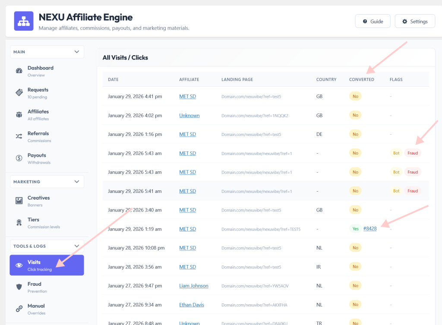Viewport: 442px width, 325px height.
Task: Click the Creatives image icon
Action: click(x=19, y=201)
